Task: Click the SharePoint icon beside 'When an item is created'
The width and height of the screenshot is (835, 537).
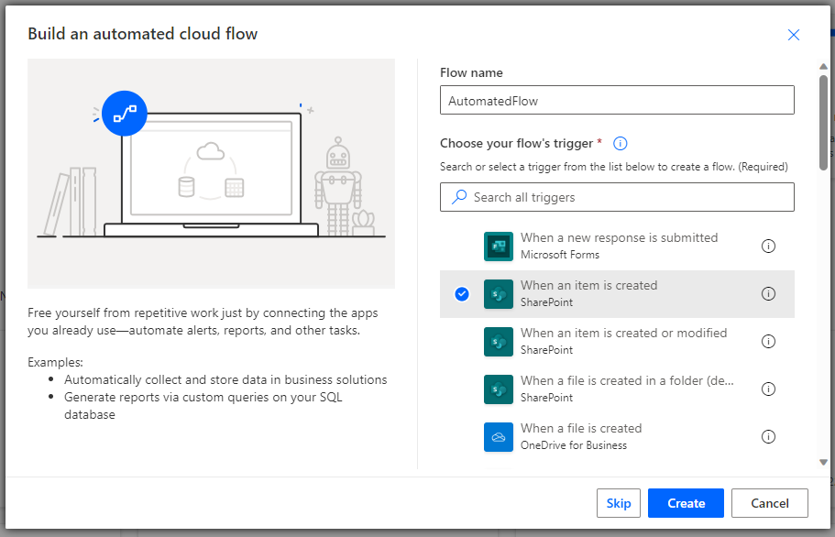Action: tap(498, 293)
